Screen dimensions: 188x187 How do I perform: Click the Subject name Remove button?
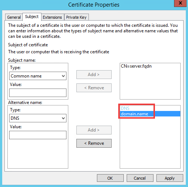tap(94, 88)
